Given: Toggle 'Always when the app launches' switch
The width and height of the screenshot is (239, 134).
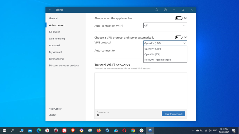Looking at the screenshot, I should click(x=178, y=18).
